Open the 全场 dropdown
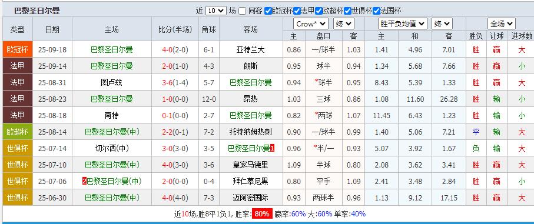The image size is (534, 224). click(x=501, y=24)
